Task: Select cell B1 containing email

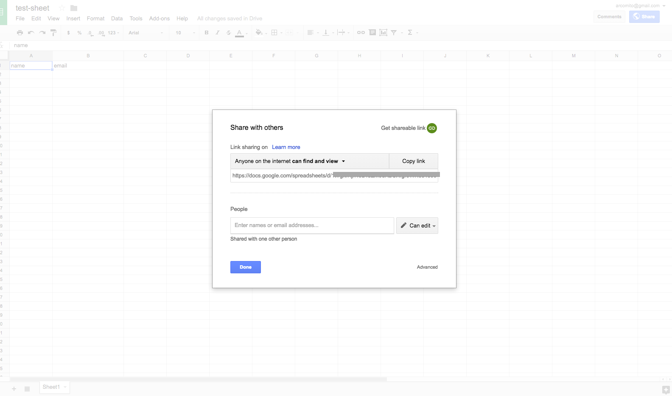Action: coord(88,66)
